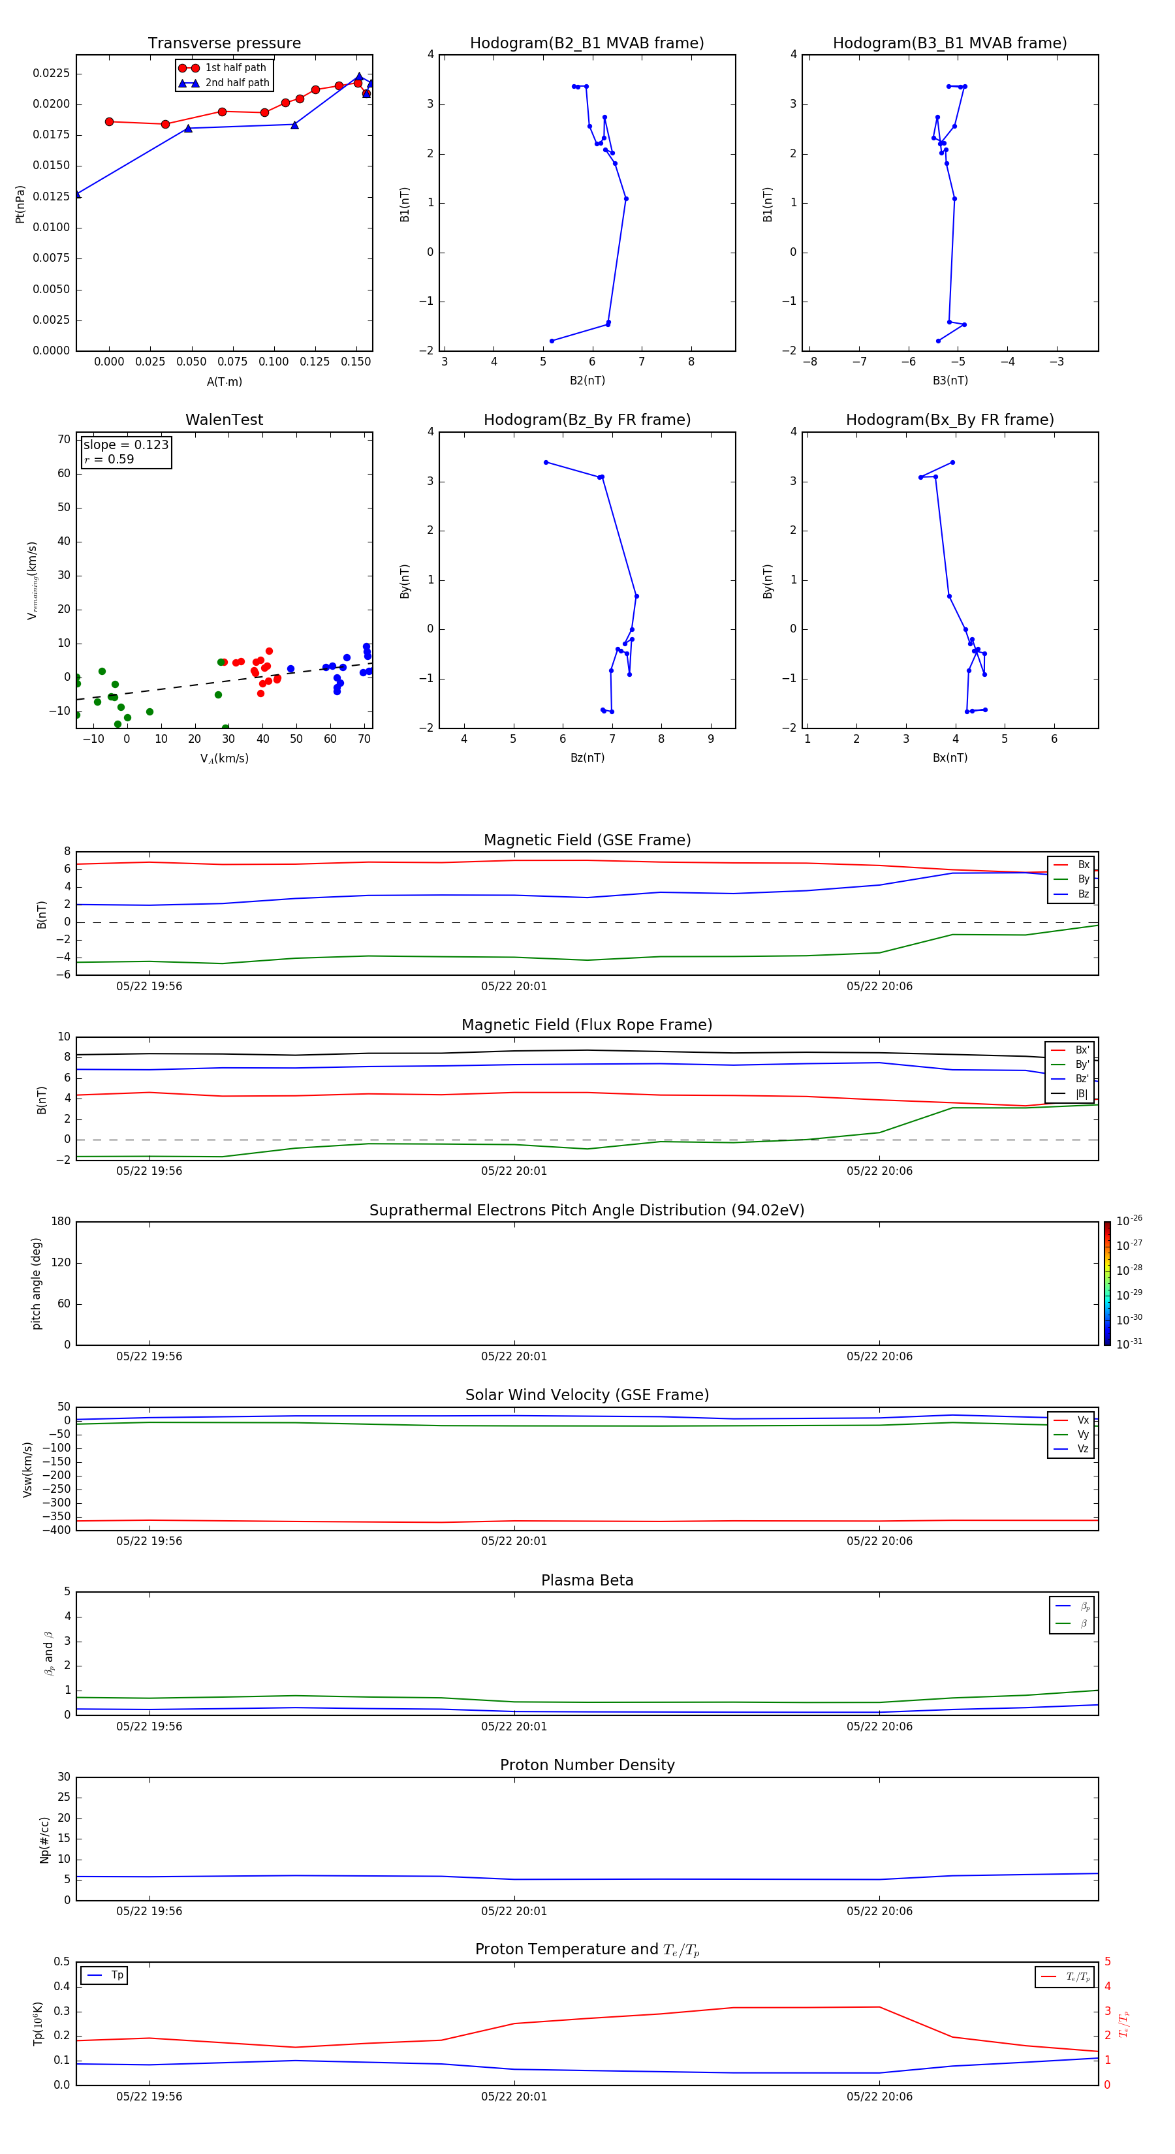Click the 'r = 0.59' annotation
1175x2154 pixels.
click(109, 459)
